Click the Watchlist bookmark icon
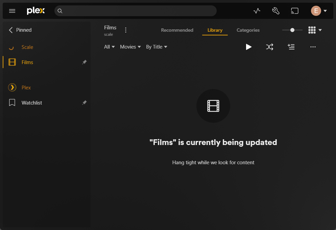The image size is (336, 230). point(12,103)
